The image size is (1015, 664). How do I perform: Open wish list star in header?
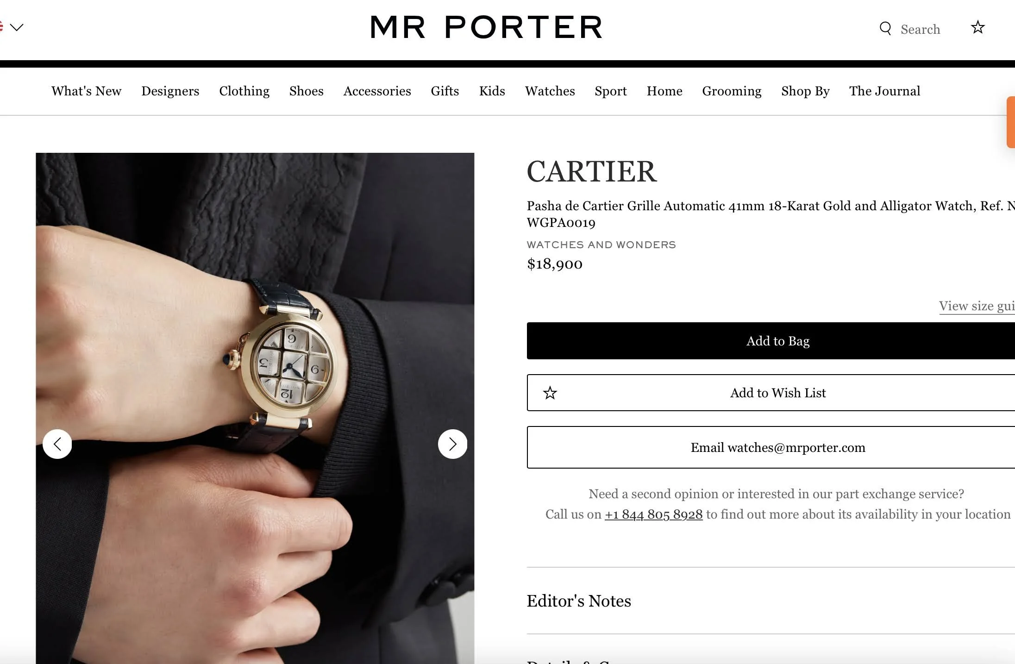[977, 27]
